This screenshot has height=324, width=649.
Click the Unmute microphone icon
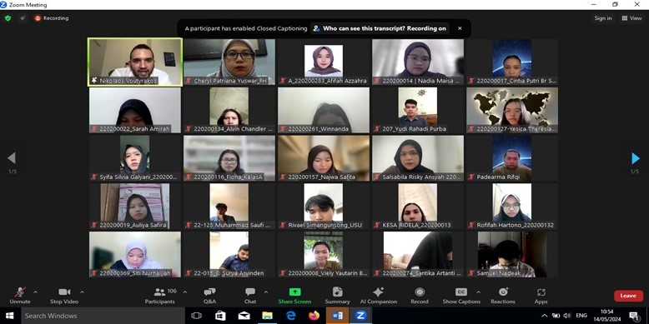point(20,292)
